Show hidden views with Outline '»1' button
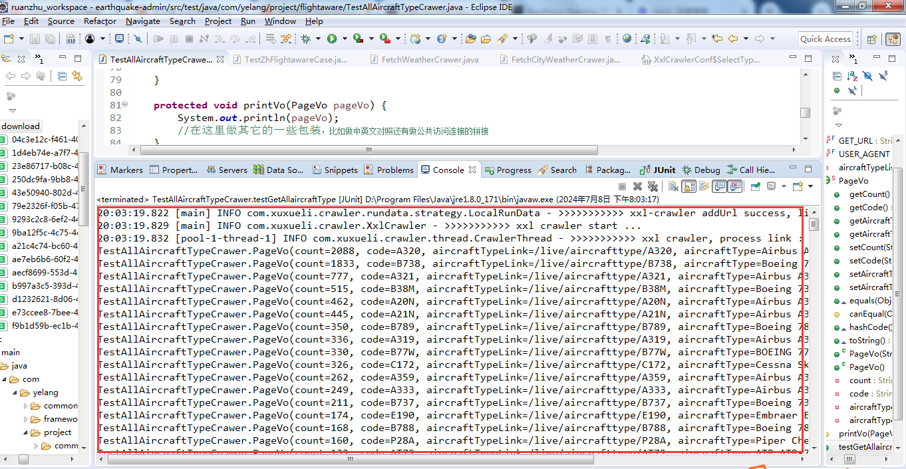The image size is (906, 469). (x=853, y=59)
